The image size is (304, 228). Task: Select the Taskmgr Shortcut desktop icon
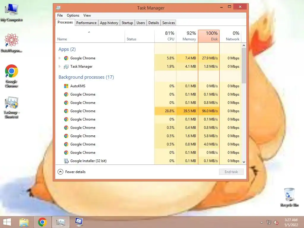[12, 107]
